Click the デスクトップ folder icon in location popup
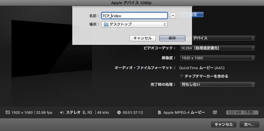The width and height of the screenshot is (264, 131). [106, 24]
